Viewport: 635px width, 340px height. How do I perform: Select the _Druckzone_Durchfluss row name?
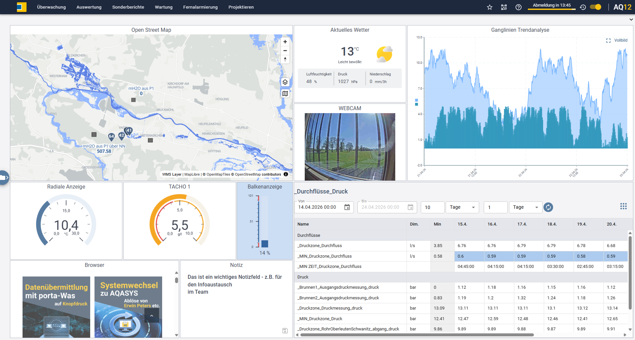tap(319, 246)
